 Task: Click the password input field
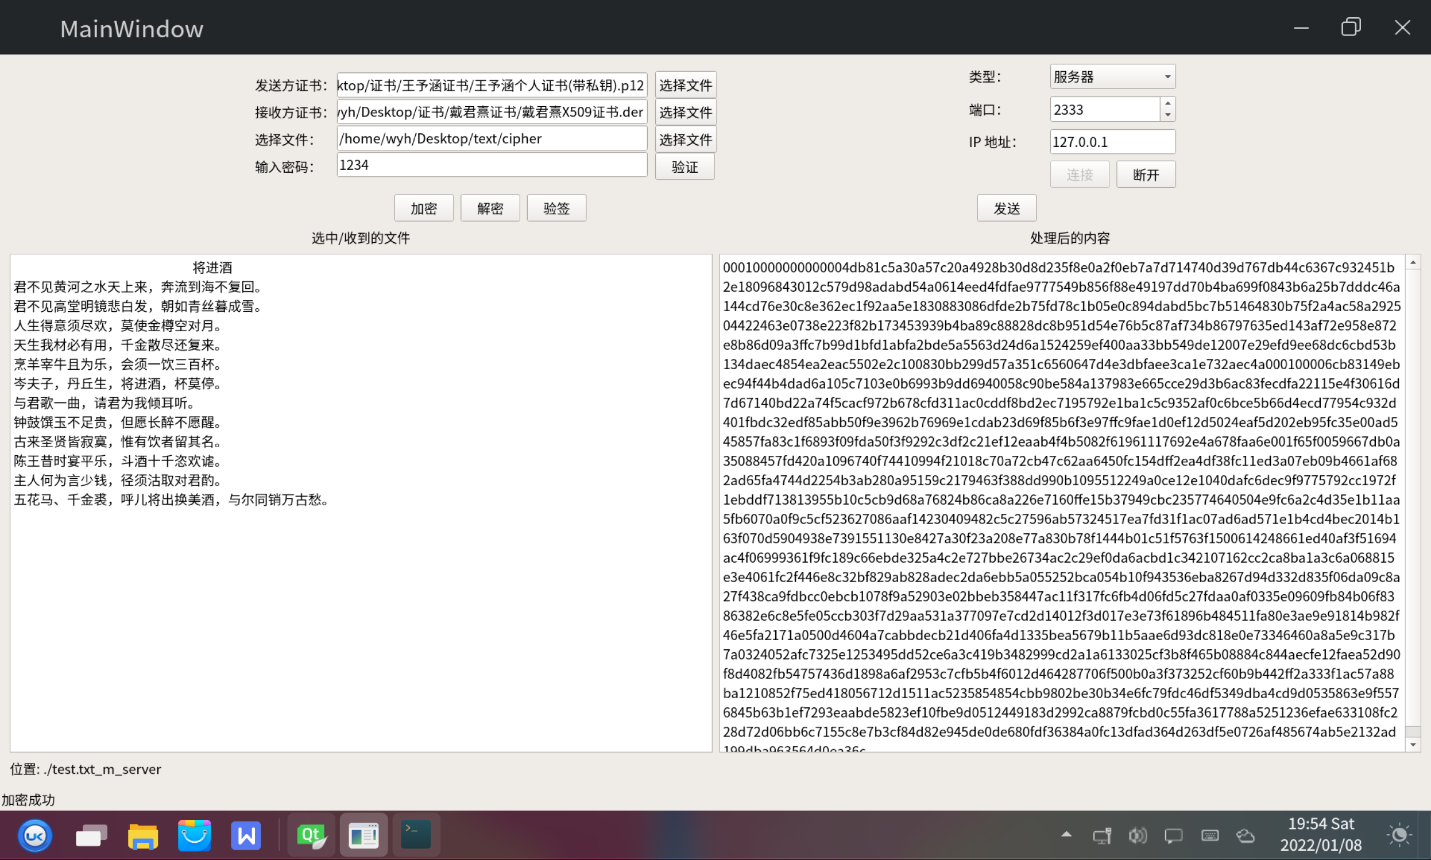tap(491, 165)
